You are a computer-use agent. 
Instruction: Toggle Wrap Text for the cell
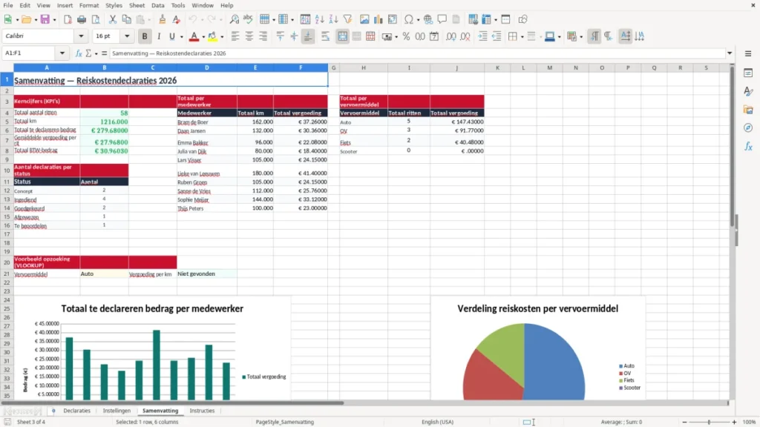tap(325, 36)
